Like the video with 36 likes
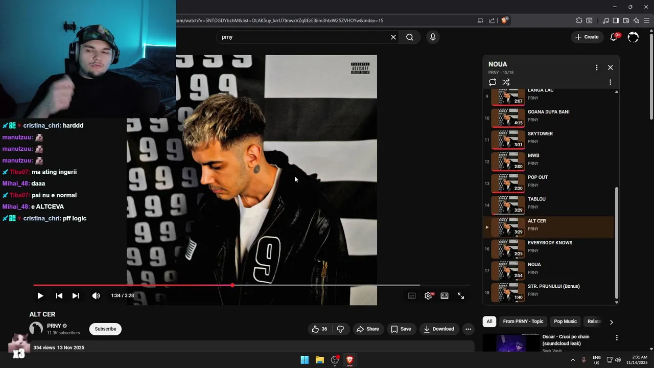This screenshot has height=368, width=654. (319, 329)
